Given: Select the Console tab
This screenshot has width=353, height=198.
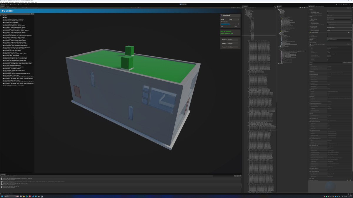Looking at the screenshot, I should click(3, 174).
